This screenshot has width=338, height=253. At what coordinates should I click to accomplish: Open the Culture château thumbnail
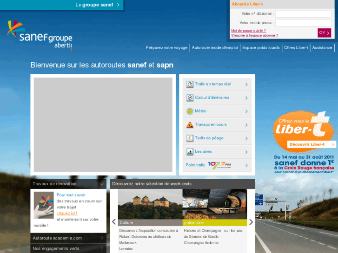(x=150, y=204)
